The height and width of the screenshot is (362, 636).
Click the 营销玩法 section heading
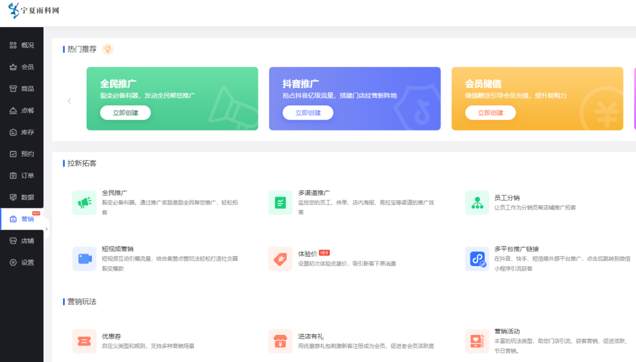pos(81,301)
